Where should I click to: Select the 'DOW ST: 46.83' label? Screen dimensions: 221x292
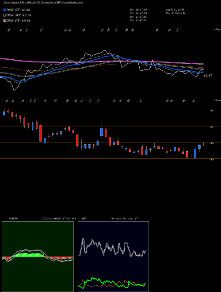(18, 10)
